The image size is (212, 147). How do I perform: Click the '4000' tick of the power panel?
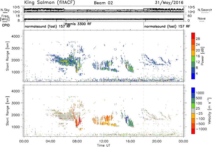[15, 36]
